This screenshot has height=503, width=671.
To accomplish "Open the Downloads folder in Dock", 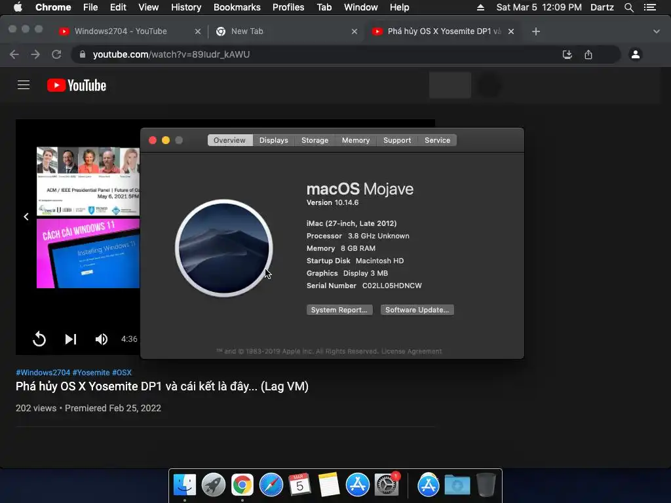I will tap(457, 485).
